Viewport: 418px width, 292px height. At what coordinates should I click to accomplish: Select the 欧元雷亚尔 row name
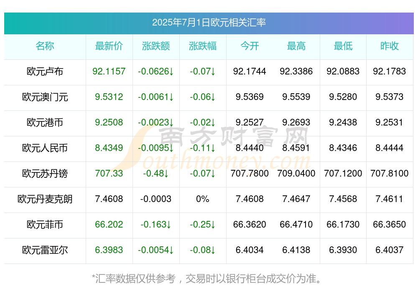point(45,250)
